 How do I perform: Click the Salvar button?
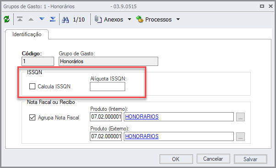[x=250, y=159]
